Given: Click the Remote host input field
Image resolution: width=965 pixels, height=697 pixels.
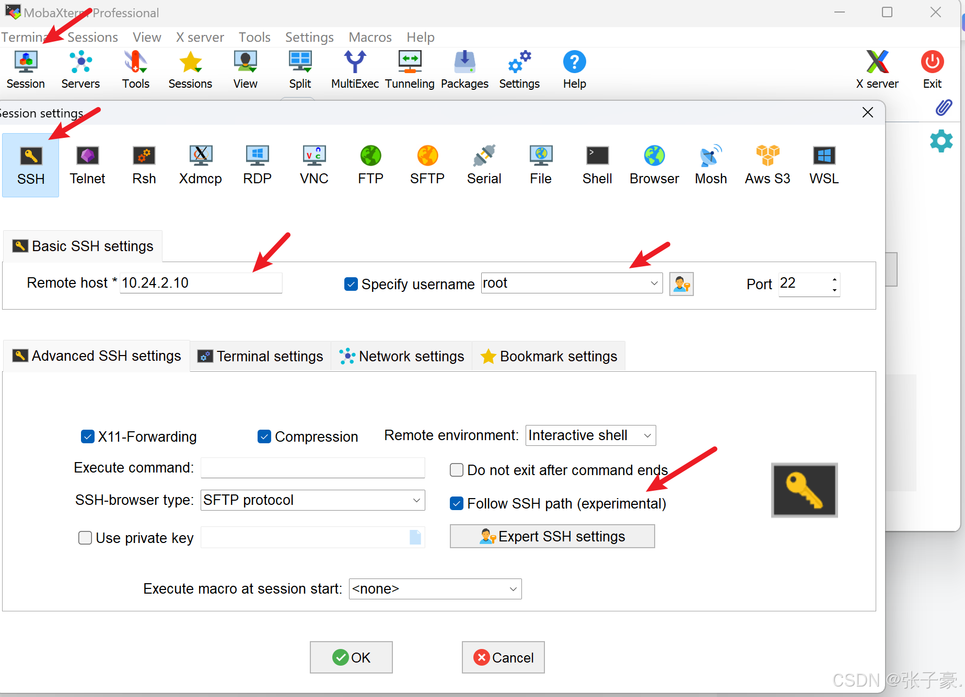Looking at the screenshot, I should (201, 283).
